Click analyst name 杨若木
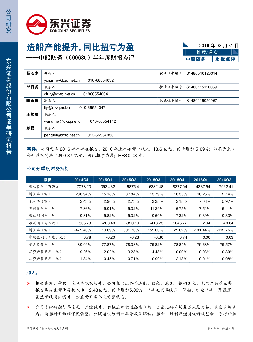 (x=32, y=73)
